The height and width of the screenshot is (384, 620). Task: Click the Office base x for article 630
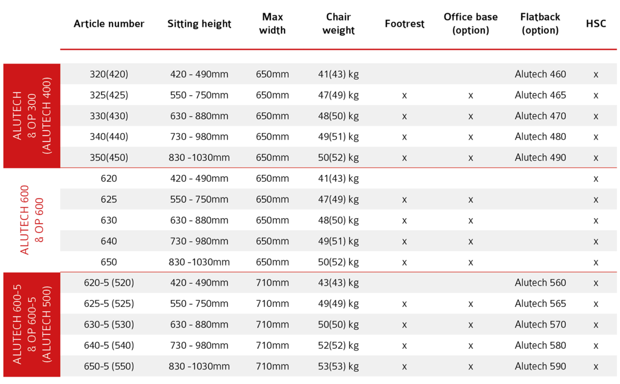tap(471, 221)
